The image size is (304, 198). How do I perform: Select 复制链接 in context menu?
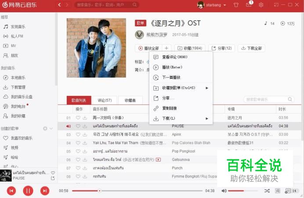click(x=181, y=108)
